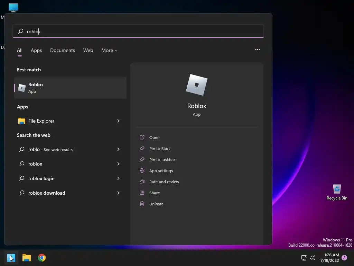Choose Pin to taskbar for Roblox
The width and height of the screenshot is (354, 266).
point(162,160)
